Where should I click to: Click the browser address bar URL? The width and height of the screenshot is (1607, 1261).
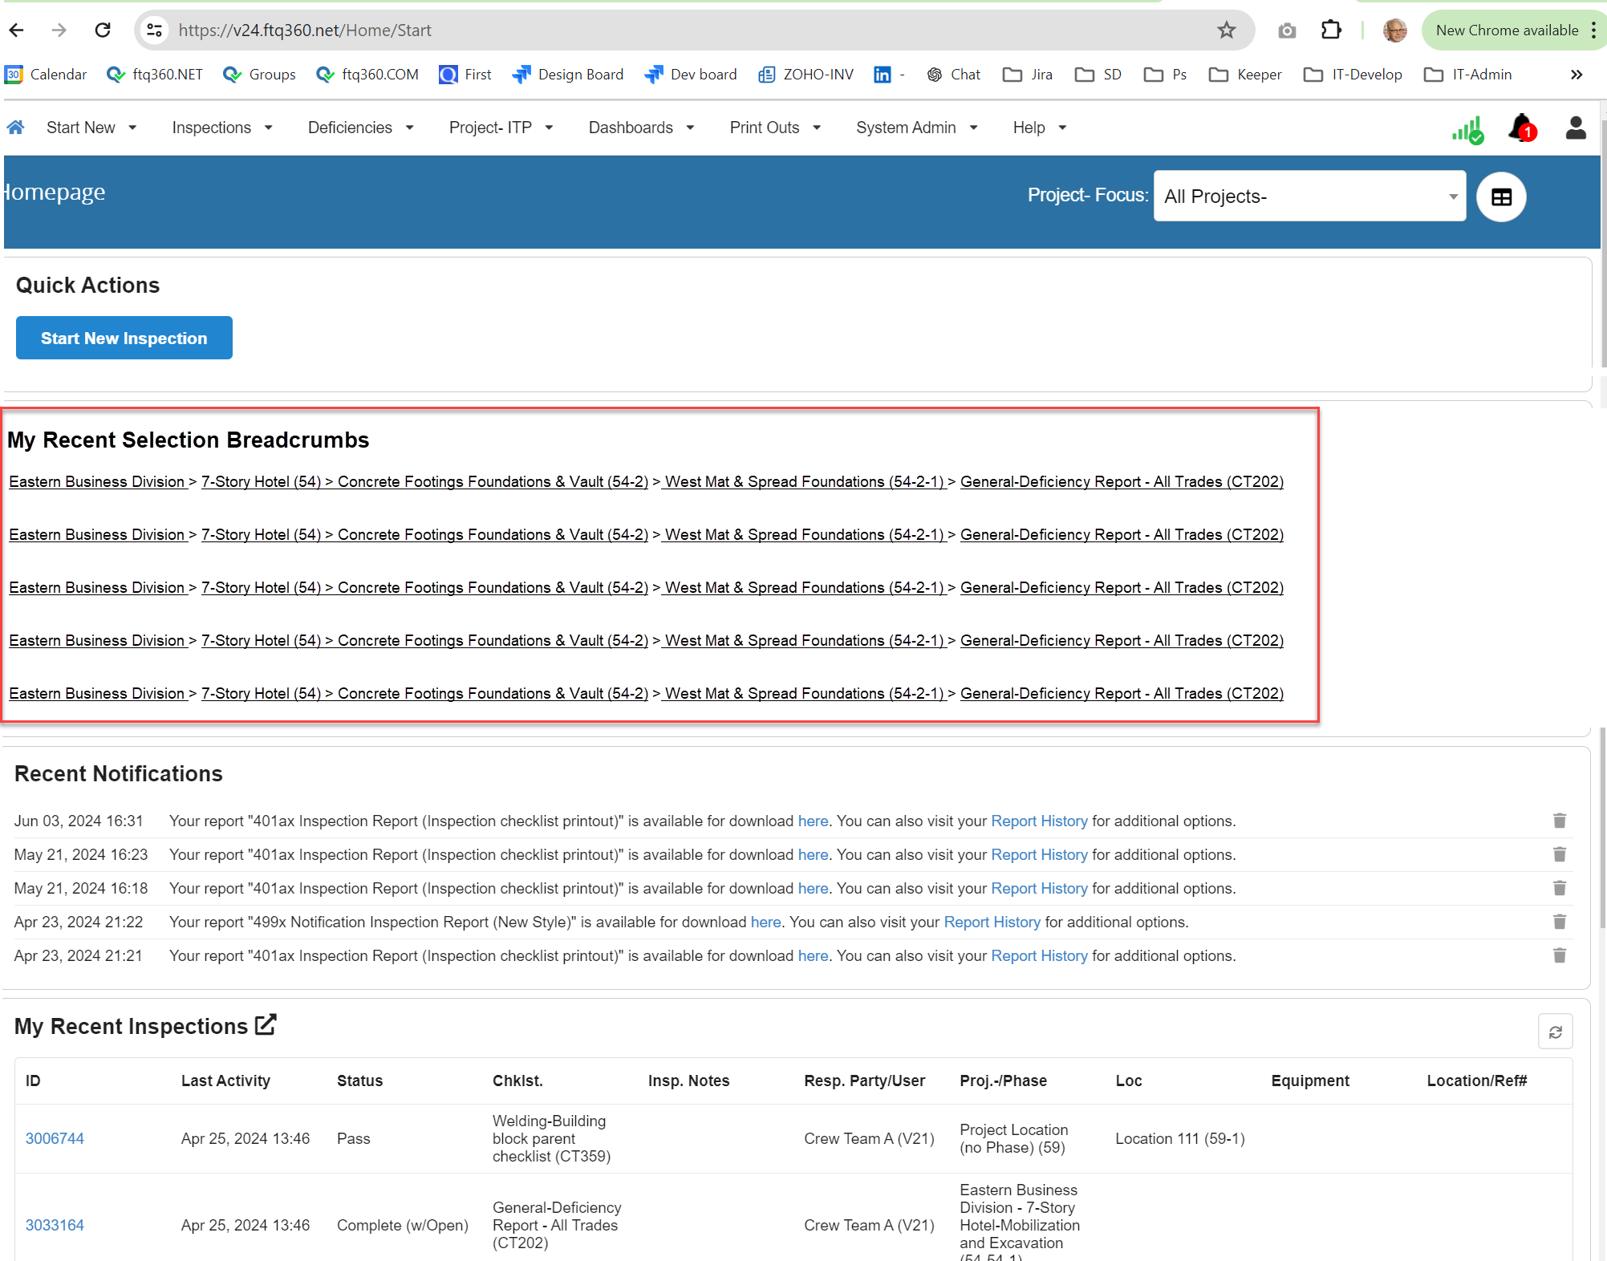tap(305, 30)
